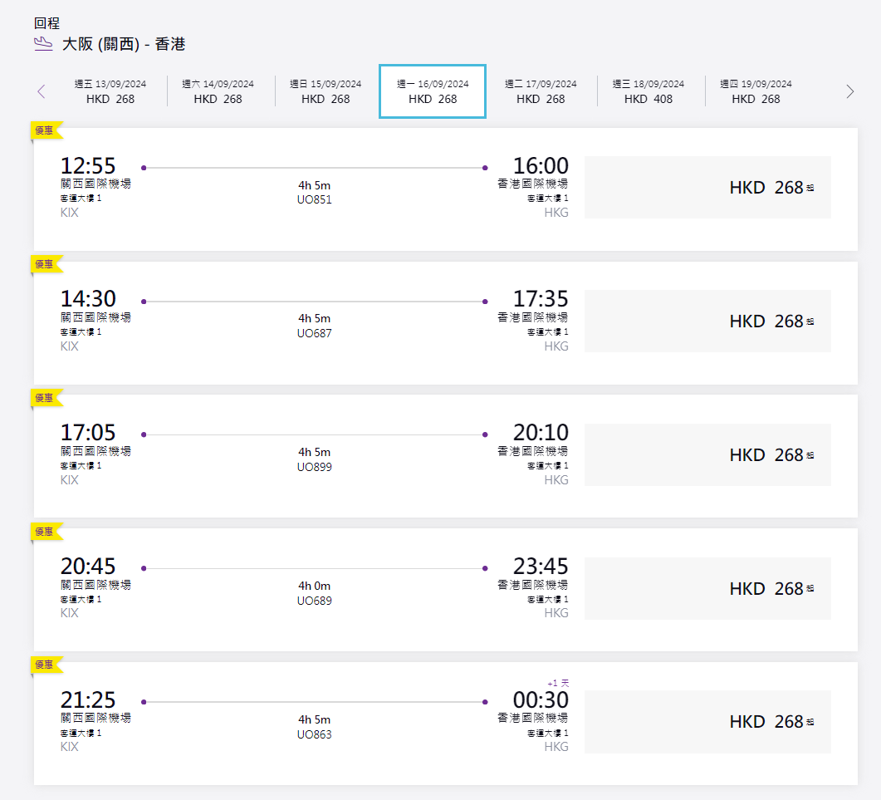Click the 優惠 badge on flight UO899
This screenshot has height=800, width=881.
click(x=45, y=398)
